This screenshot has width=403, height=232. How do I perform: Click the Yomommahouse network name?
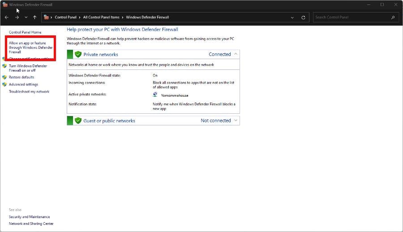click(175, 95)
